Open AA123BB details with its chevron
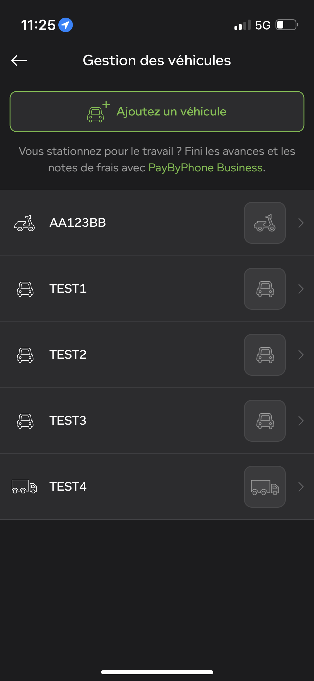The image size is (314, 681). pyautogui.click(x=301, y=223)
